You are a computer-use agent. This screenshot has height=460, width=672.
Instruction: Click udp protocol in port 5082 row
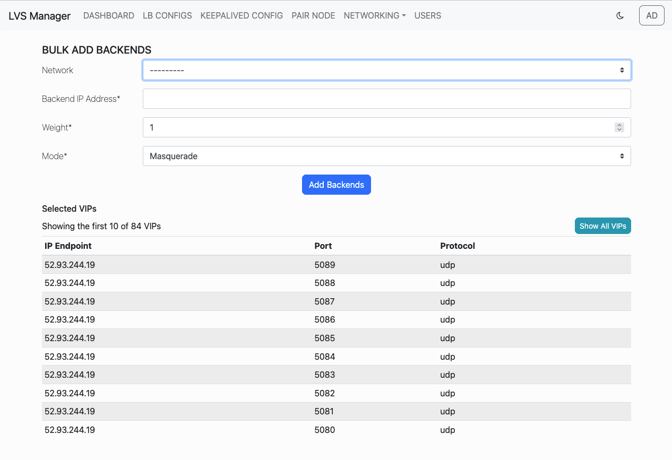point(448,393)
